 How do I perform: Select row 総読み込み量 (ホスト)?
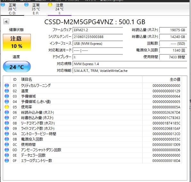pyautogui.click(x=93, y=112)
